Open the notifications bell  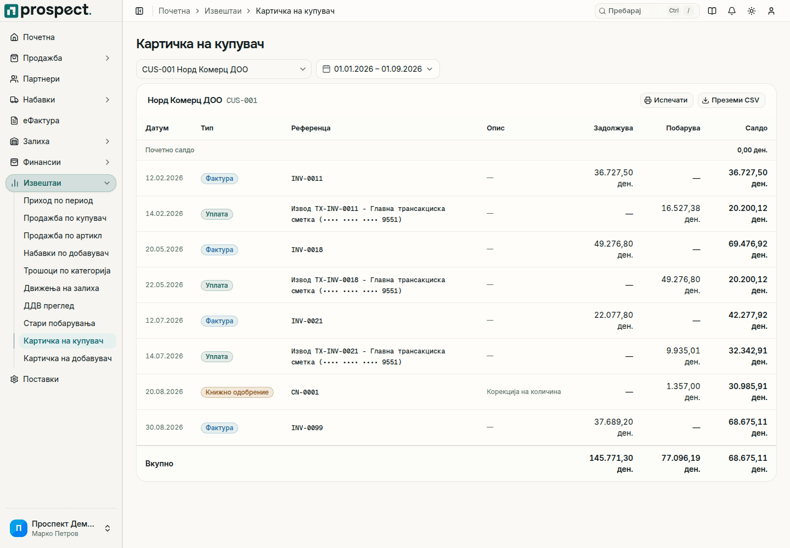732,11
